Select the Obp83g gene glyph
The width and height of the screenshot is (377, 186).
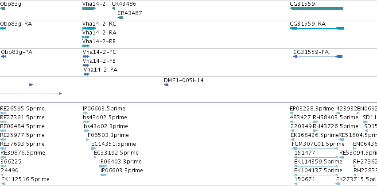2,8
